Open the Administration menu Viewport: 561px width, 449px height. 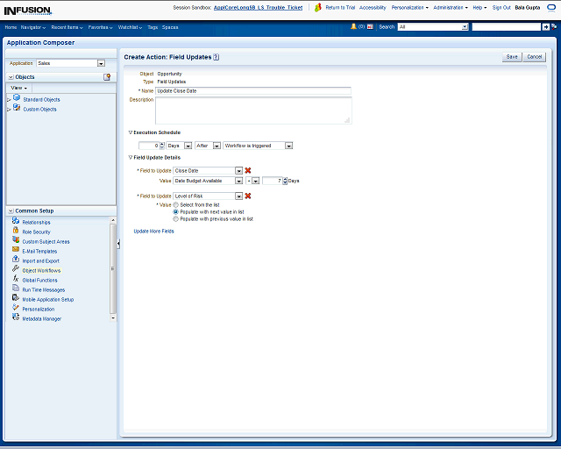point(450,7)
